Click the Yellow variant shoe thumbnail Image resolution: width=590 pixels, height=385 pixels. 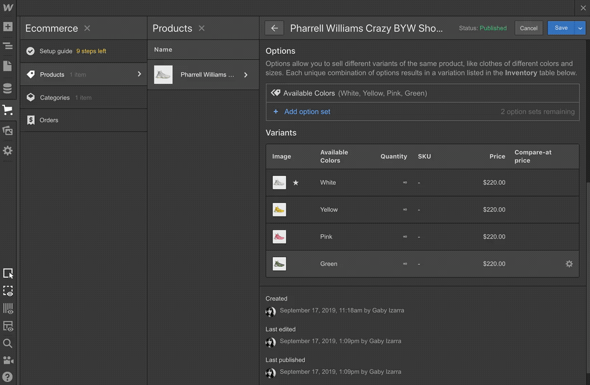click(x=279, y=209)
